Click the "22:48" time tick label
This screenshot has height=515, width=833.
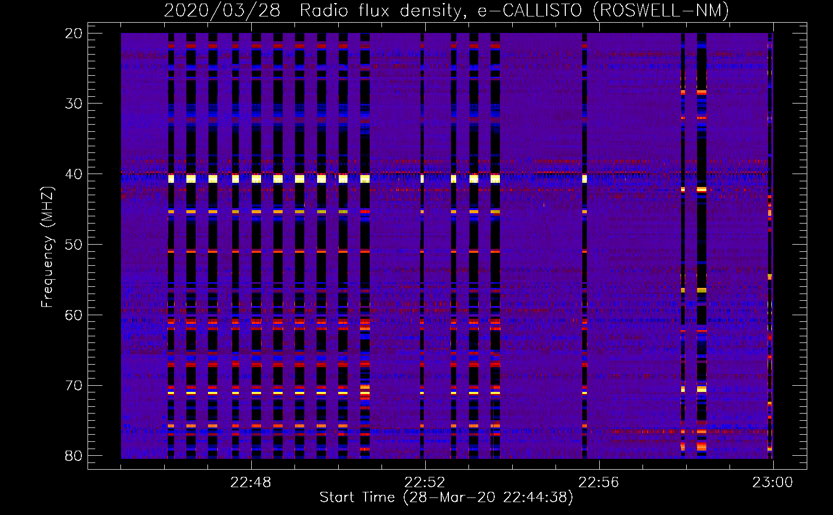[251, 483]
